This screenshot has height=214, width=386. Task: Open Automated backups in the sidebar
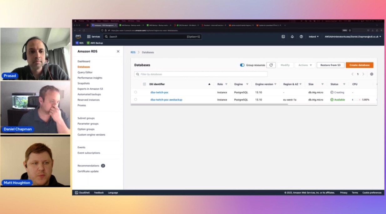pos(89,94)
